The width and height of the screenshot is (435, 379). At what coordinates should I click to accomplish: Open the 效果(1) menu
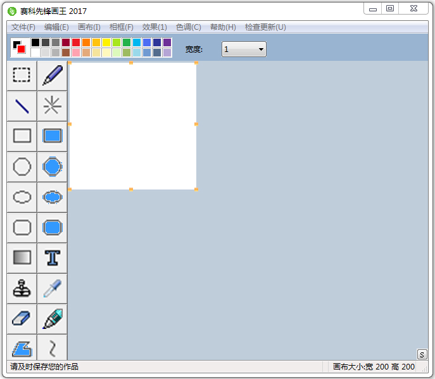tap(154, 27)
